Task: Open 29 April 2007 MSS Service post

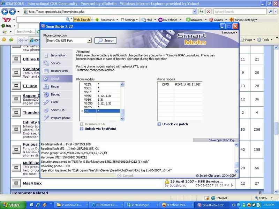Action: tap(196, 181)
